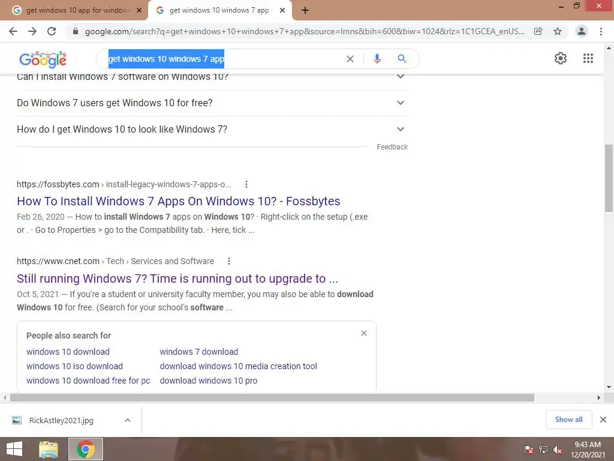The width and height of the screenshot is (614, 461).
Task: View site info via the padlock icon
Action: [76, 31]
